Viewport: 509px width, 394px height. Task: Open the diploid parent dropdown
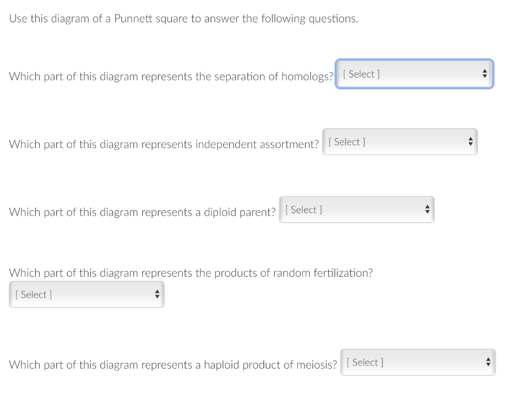point(356,210)
